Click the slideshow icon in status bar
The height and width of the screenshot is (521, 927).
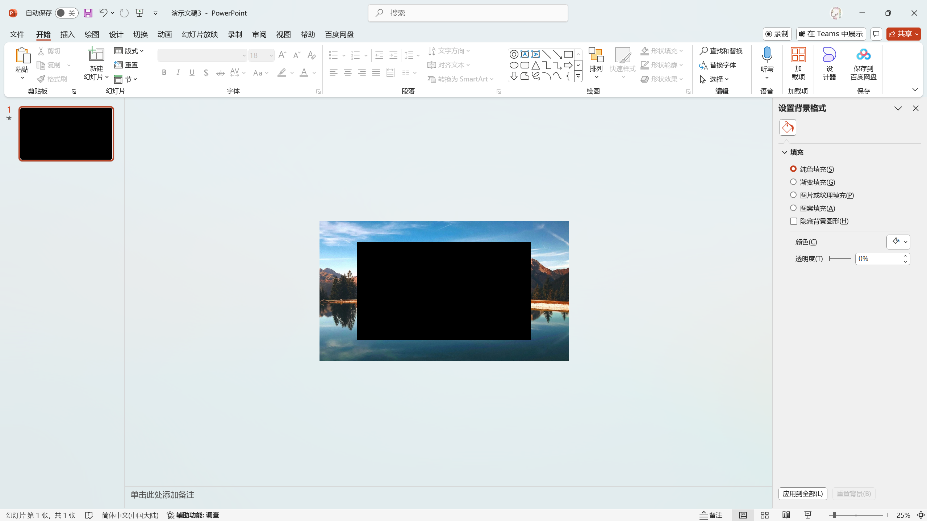808,515
